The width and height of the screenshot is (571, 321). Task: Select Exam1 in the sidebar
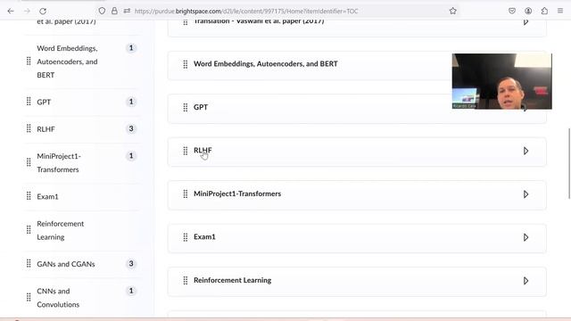47,196
